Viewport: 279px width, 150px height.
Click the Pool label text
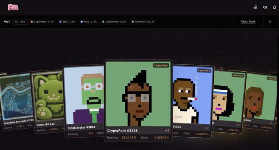(7, 22)
